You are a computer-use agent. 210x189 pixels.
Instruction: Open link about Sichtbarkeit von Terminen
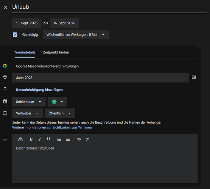(52, 127)
